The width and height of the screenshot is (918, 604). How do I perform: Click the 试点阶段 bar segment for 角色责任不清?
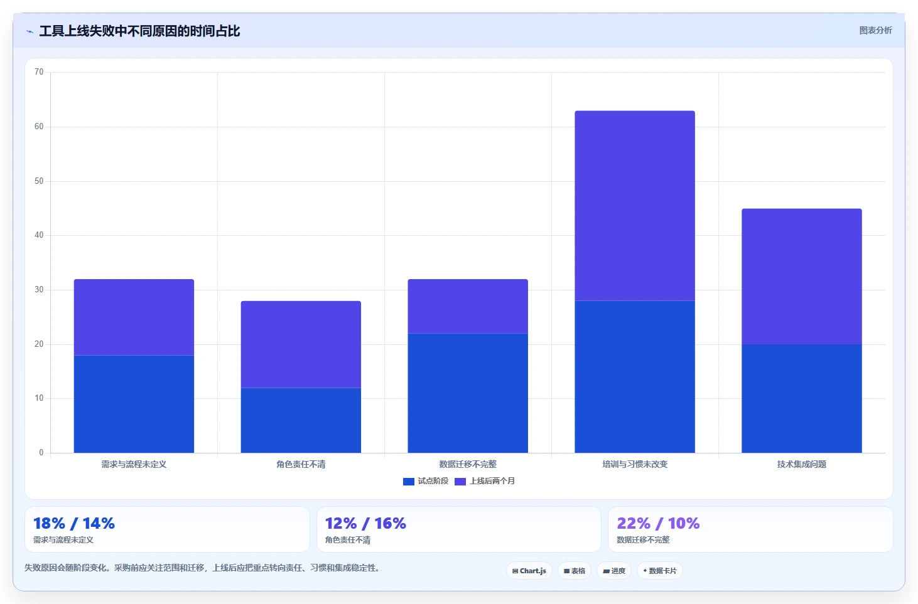pyautogui.click(x=301, y=420)
